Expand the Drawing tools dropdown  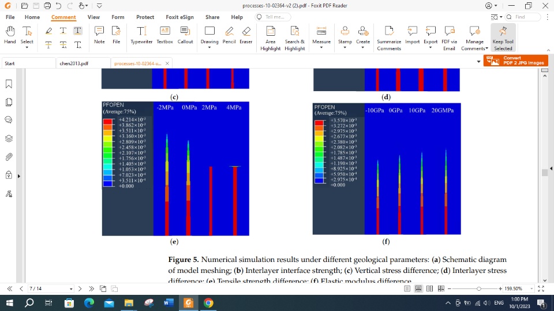tap(209, 48)
